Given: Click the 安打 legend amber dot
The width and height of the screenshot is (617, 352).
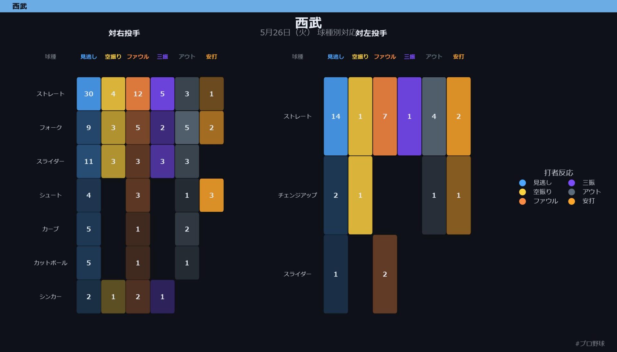Looking at the screenshot, I should point(571,201).
